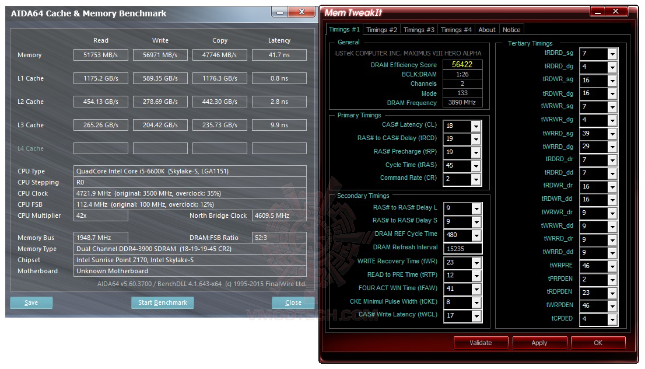
Task: Close AIDA64 window with title bar X
Action: pos(302,12)
